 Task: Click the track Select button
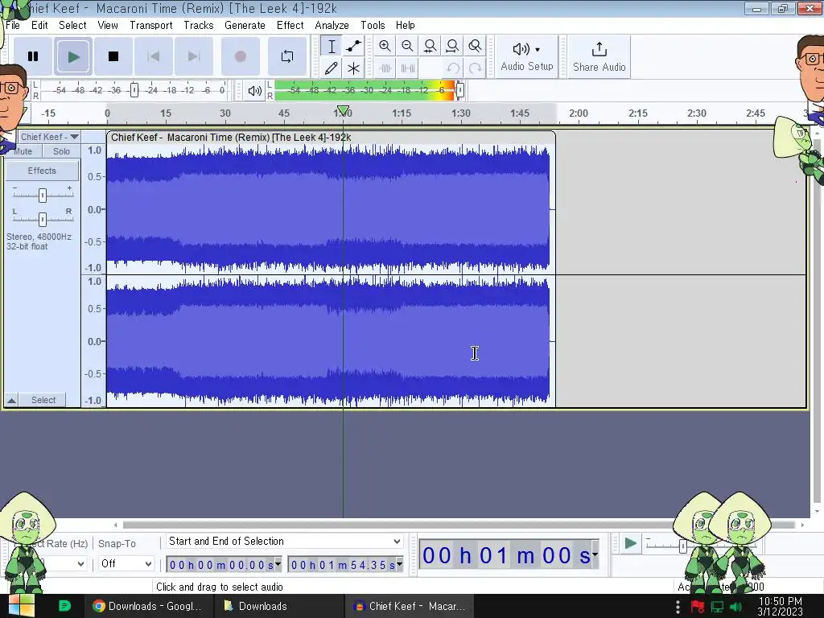(x=43, y=401)
